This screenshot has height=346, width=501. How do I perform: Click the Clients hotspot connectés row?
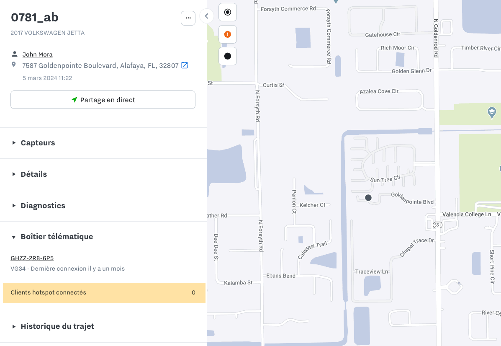pyautogui.click(x=104, y=293)
